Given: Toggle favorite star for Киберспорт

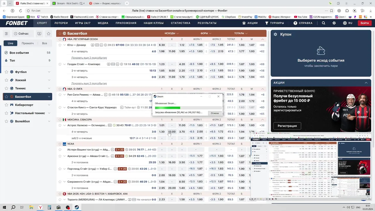Looking at the screenshot, I should 6,105.
